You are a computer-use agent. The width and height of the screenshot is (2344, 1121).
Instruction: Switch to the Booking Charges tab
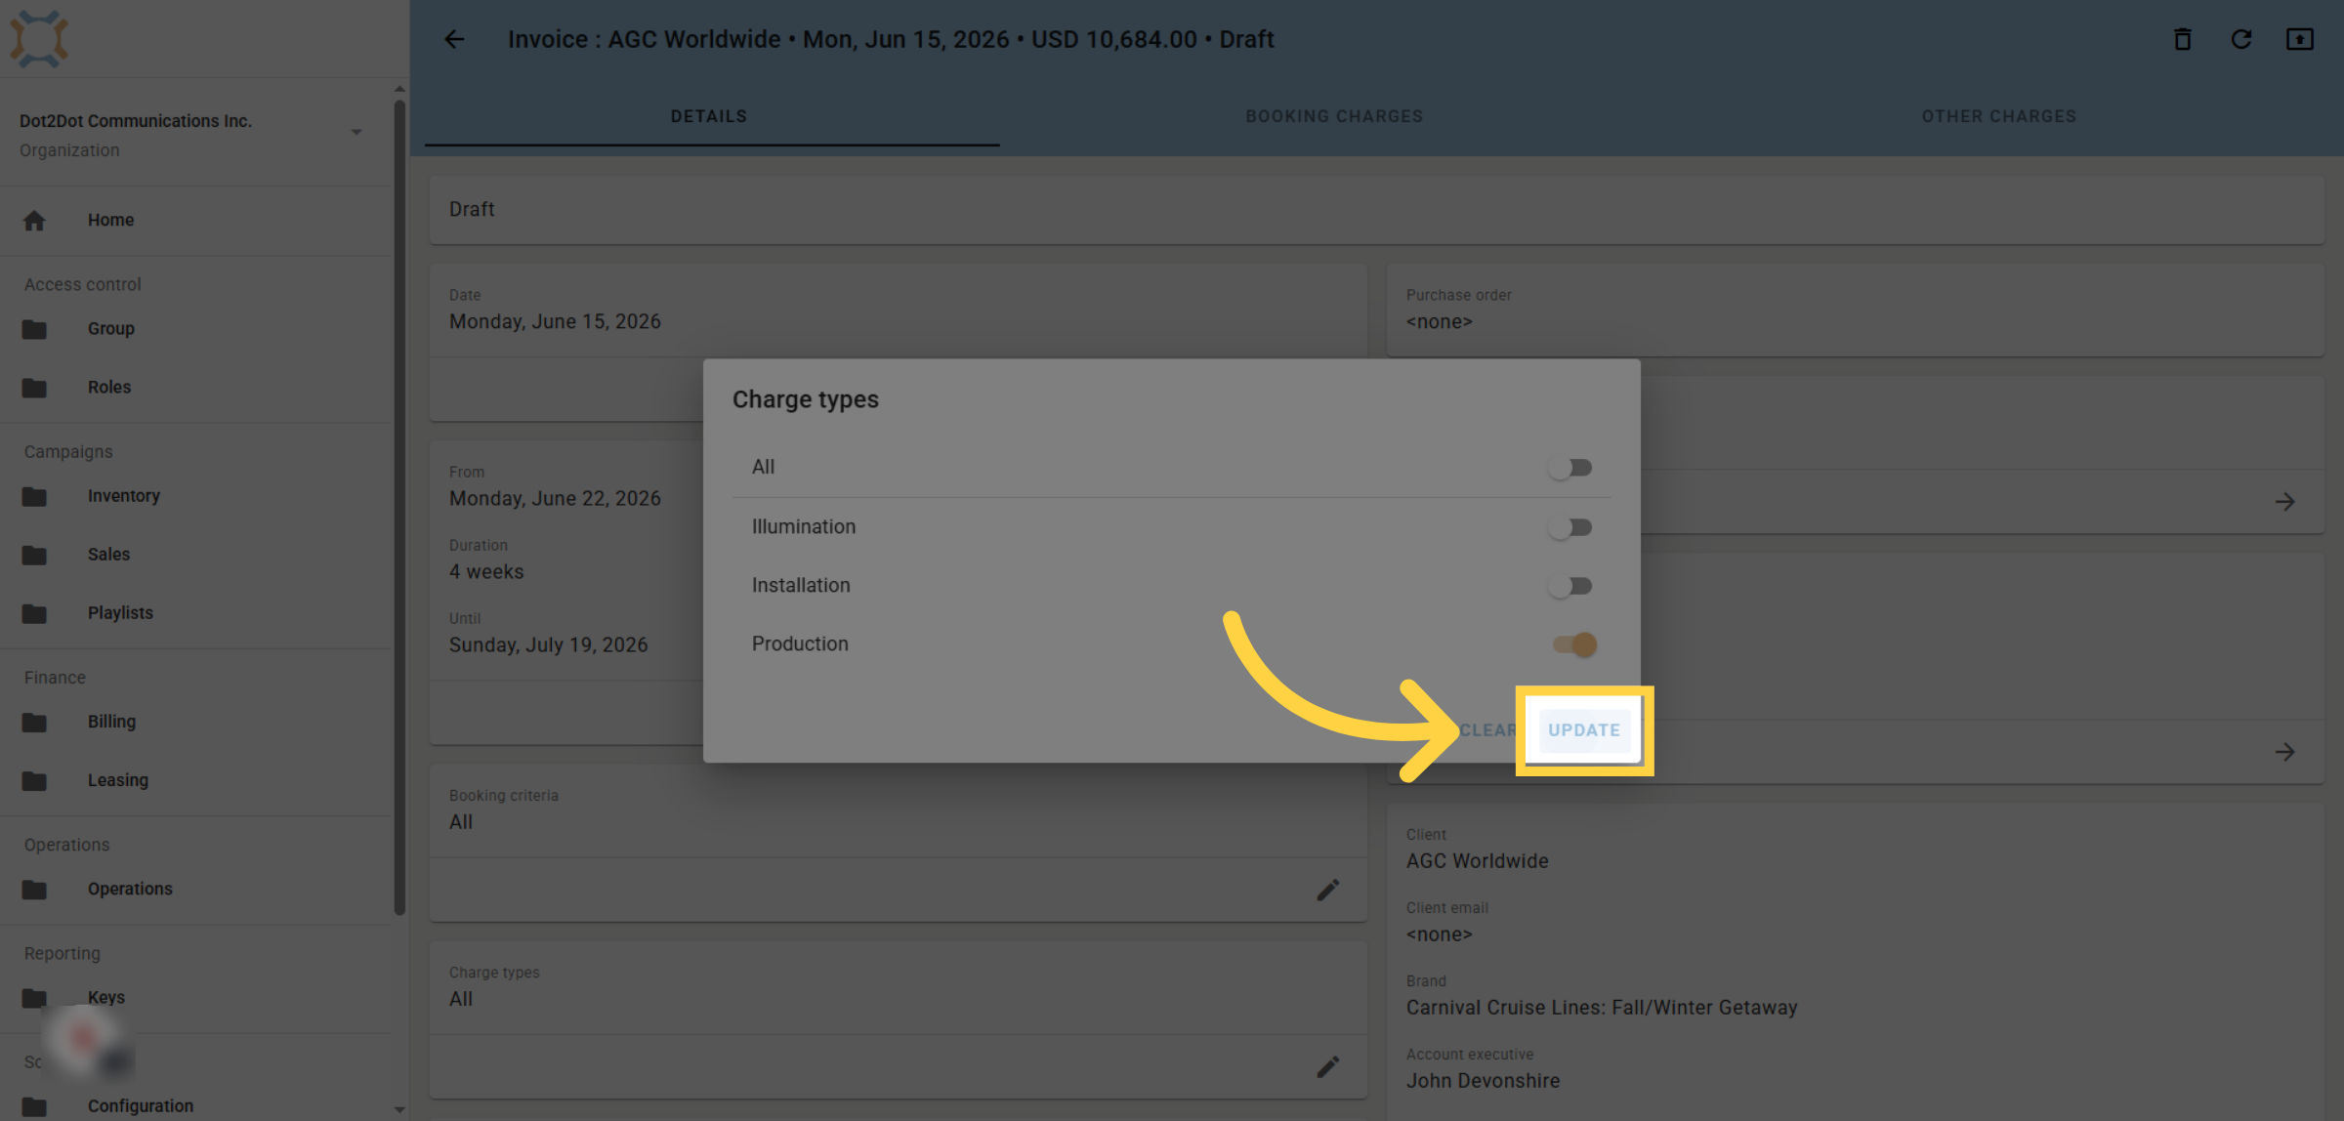point(1334,116)
